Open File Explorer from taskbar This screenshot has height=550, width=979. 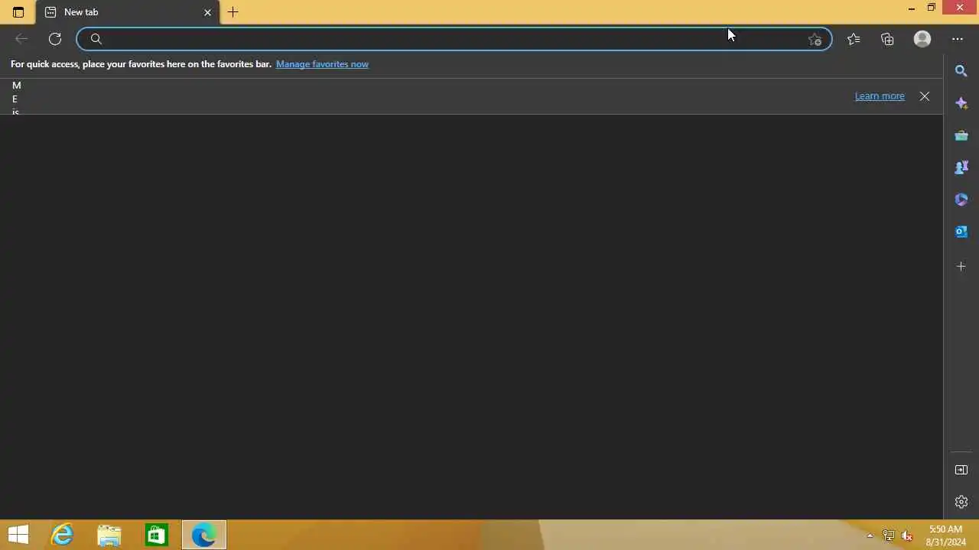click(x=109, y=535)
